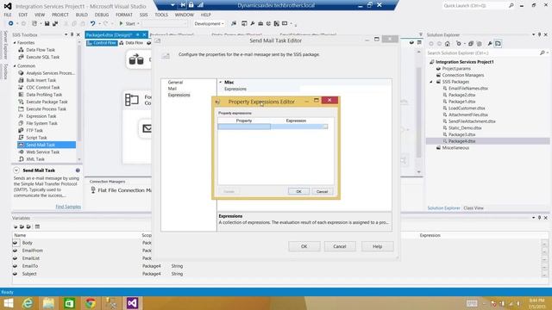Click the expression ellipsis button
552x310 pixels.
coord(325,127)
